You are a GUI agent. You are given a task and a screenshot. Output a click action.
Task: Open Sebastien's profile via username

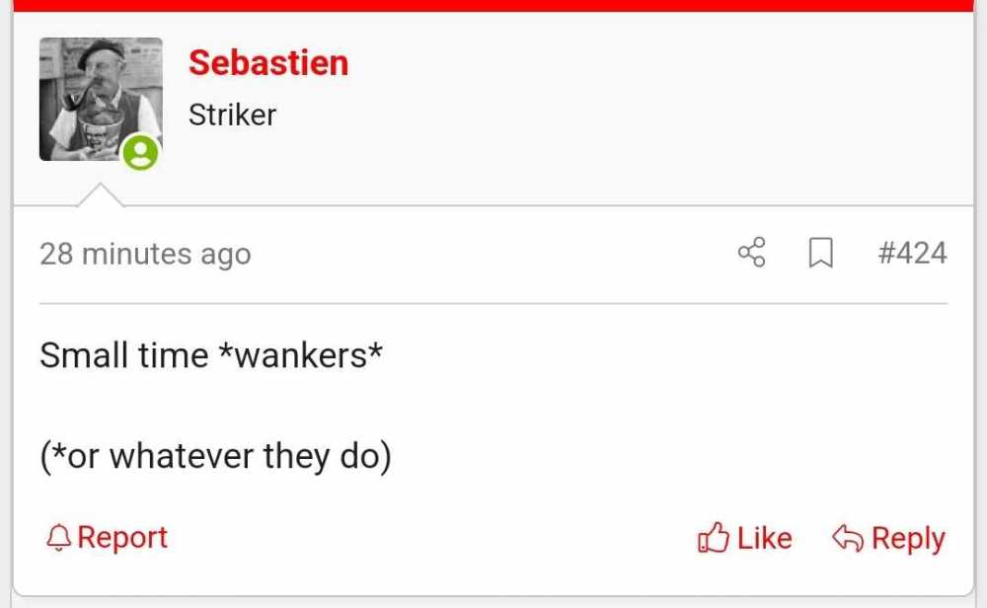coord(268,63)
